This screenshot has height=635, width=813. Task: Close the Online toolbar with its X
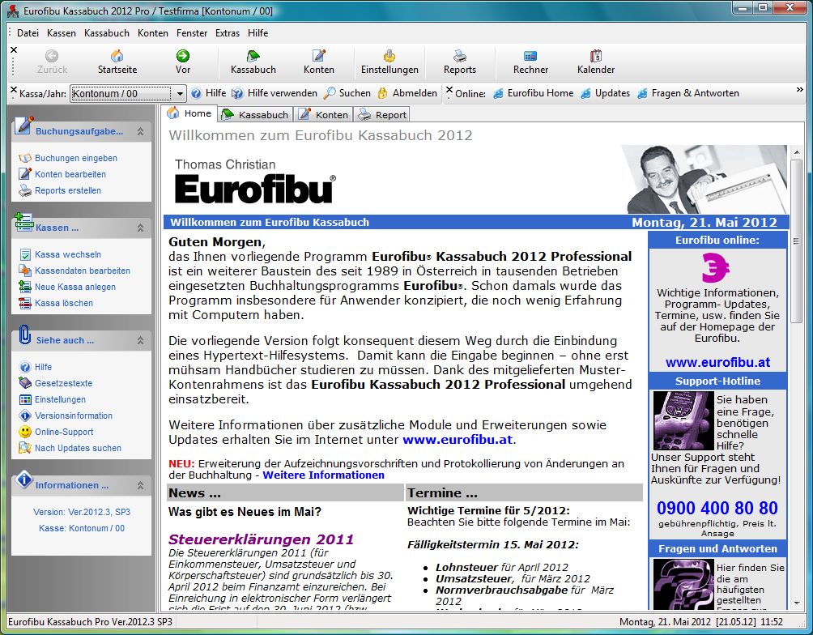click(x=449, y=90)
